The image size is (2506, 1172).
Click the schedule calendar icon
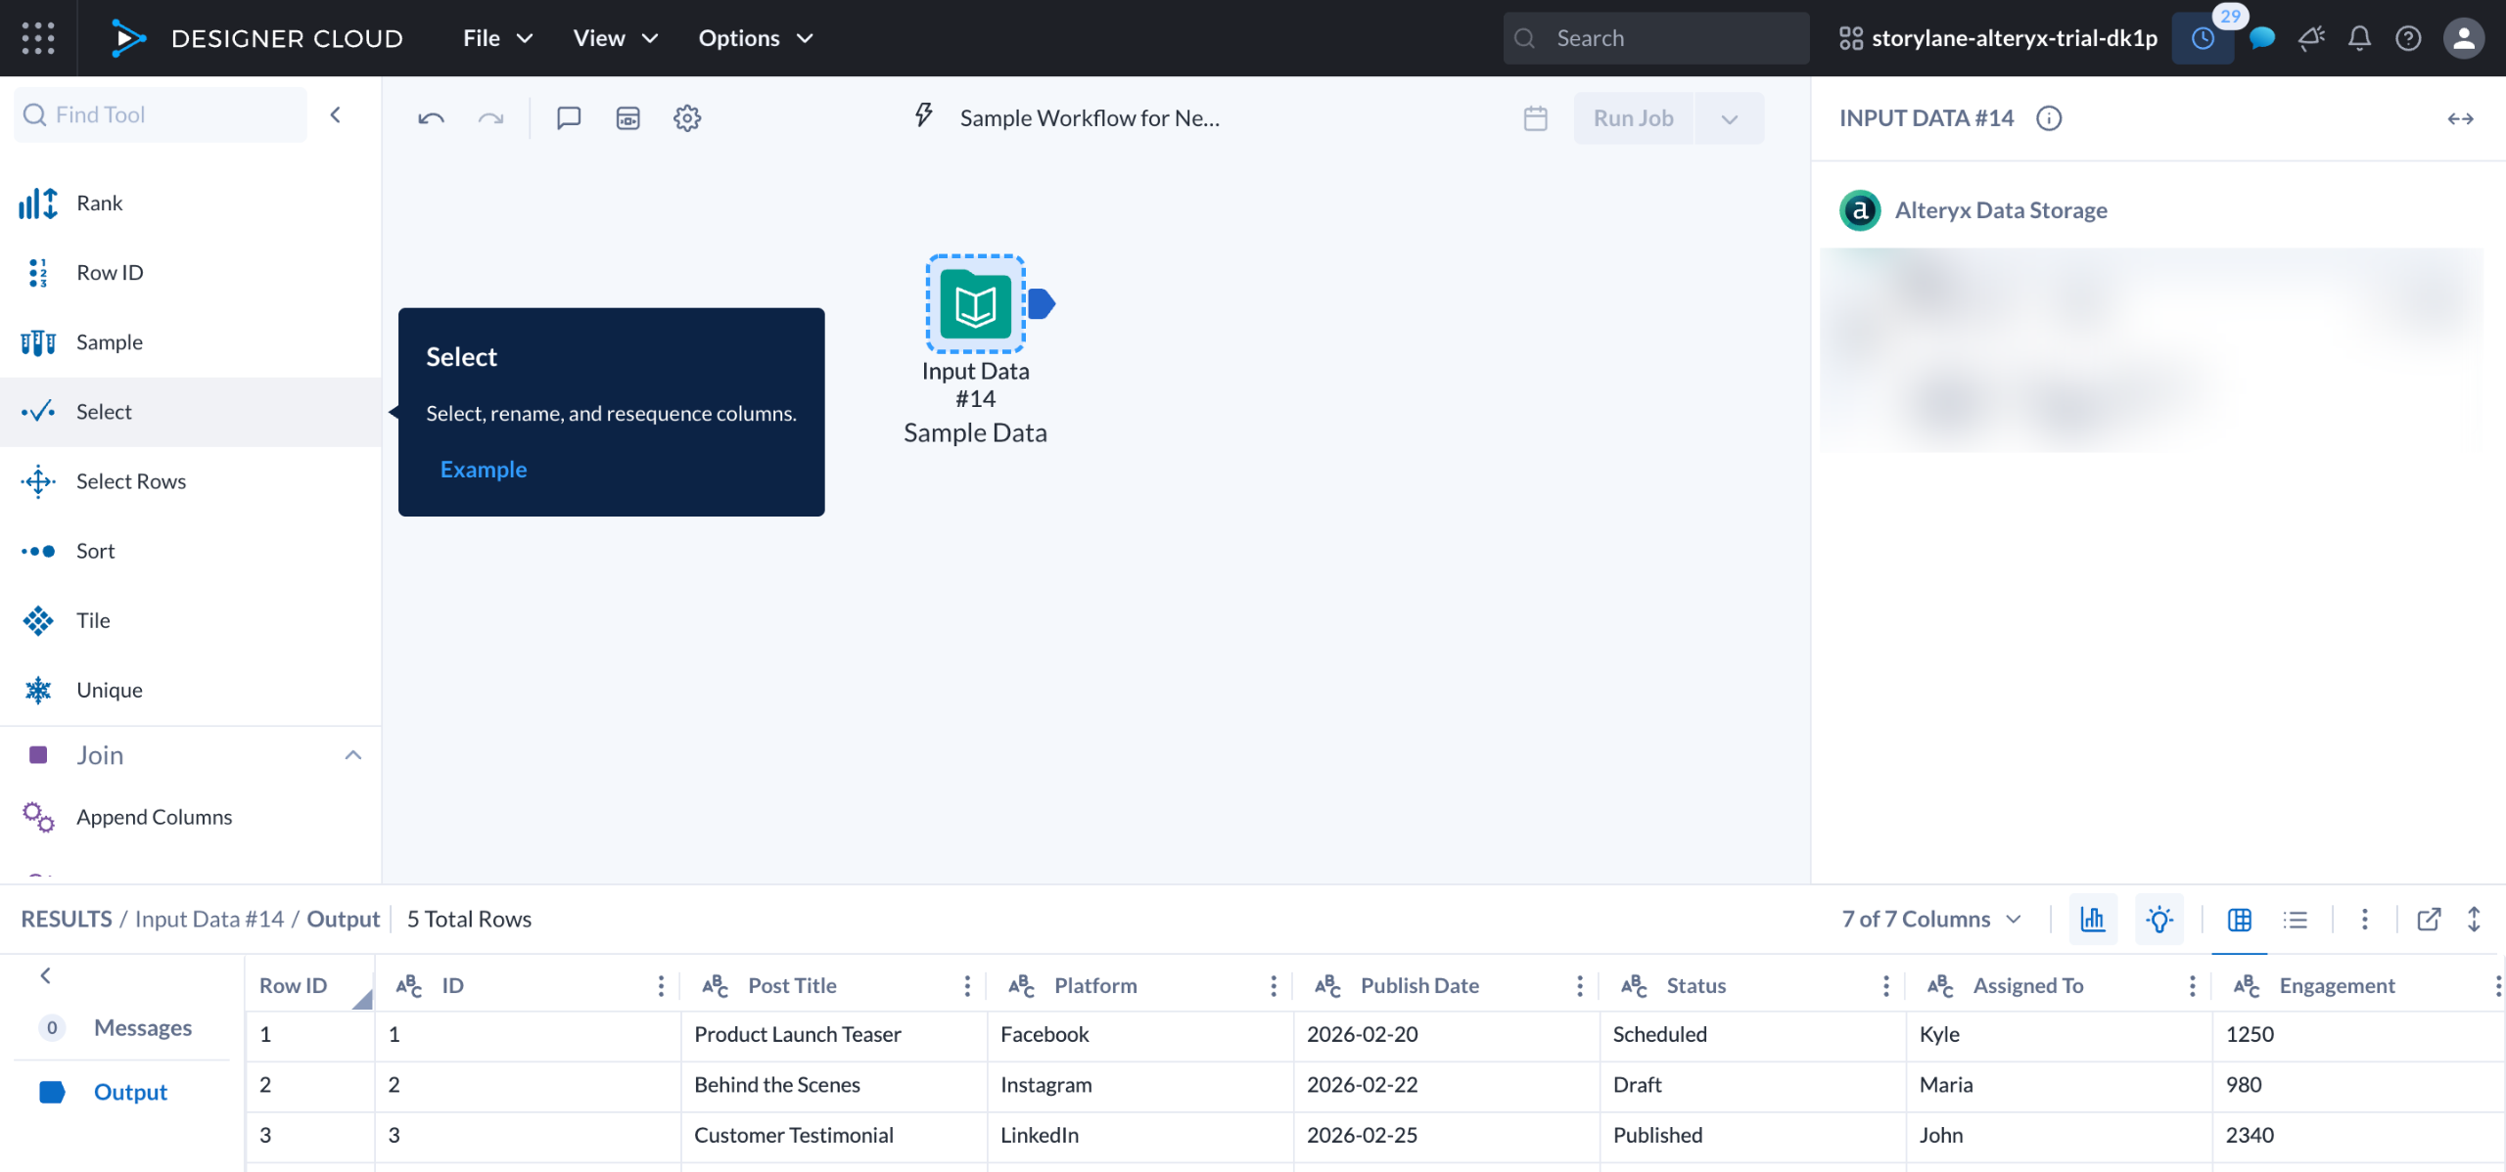tap(1535, 118)
